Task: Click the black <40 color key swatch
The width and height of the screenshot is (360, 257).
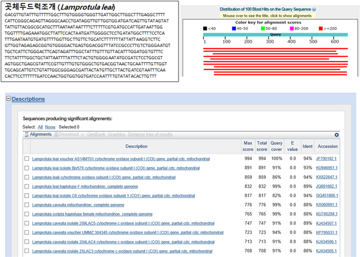Action: (205, 29)
